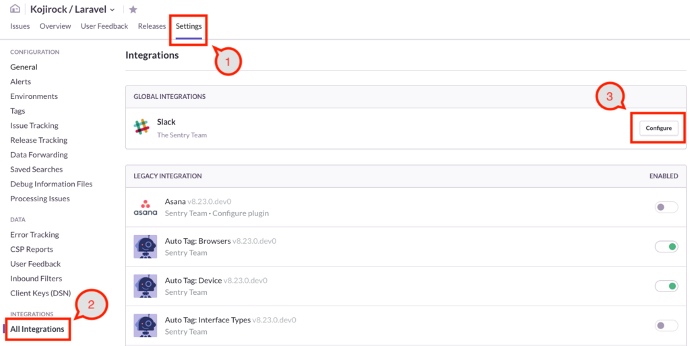Open Debug Information Files
This screenshot has width=690, height=346.
click(51, 184)
